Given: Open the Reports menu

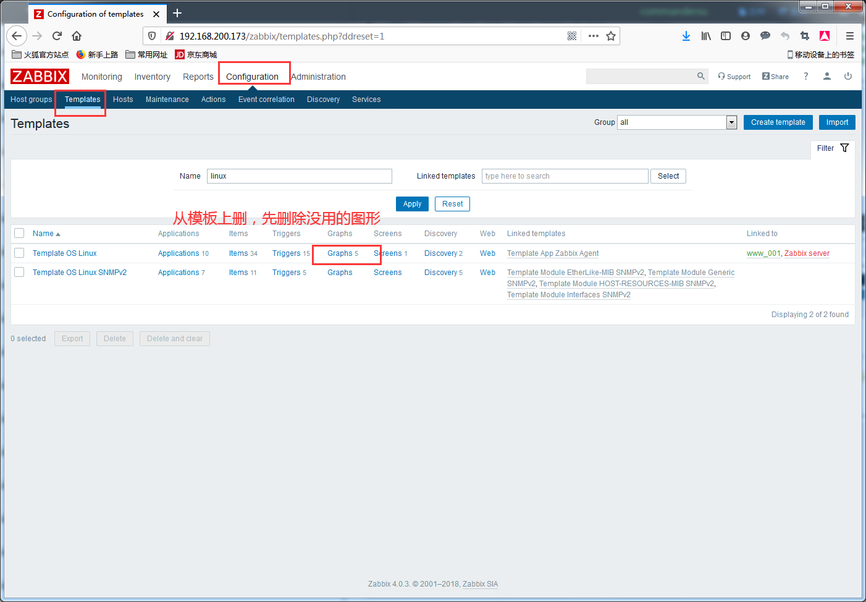Looking at the screenshot, I should (x=198, y=77).
